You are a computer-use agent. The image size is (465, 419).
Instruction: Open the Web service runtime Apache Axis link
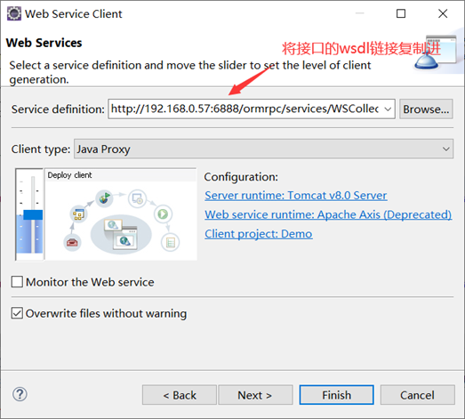point(328,214)
